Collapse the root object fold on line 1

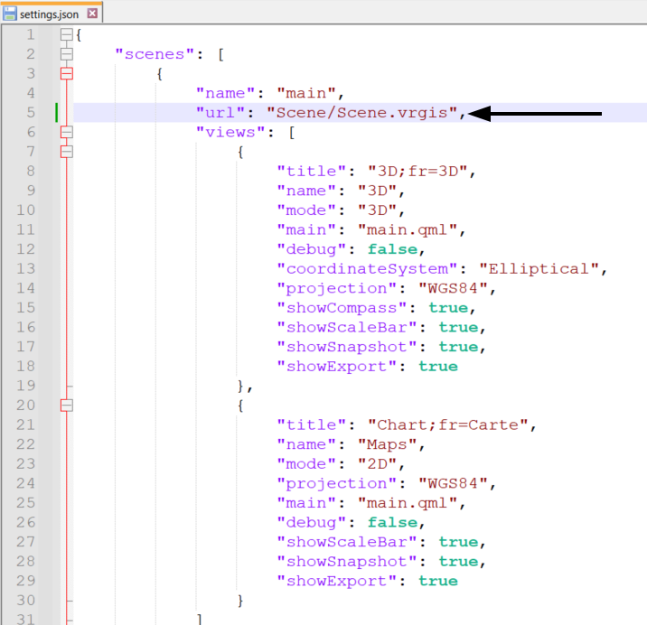[x=66, y=34]
